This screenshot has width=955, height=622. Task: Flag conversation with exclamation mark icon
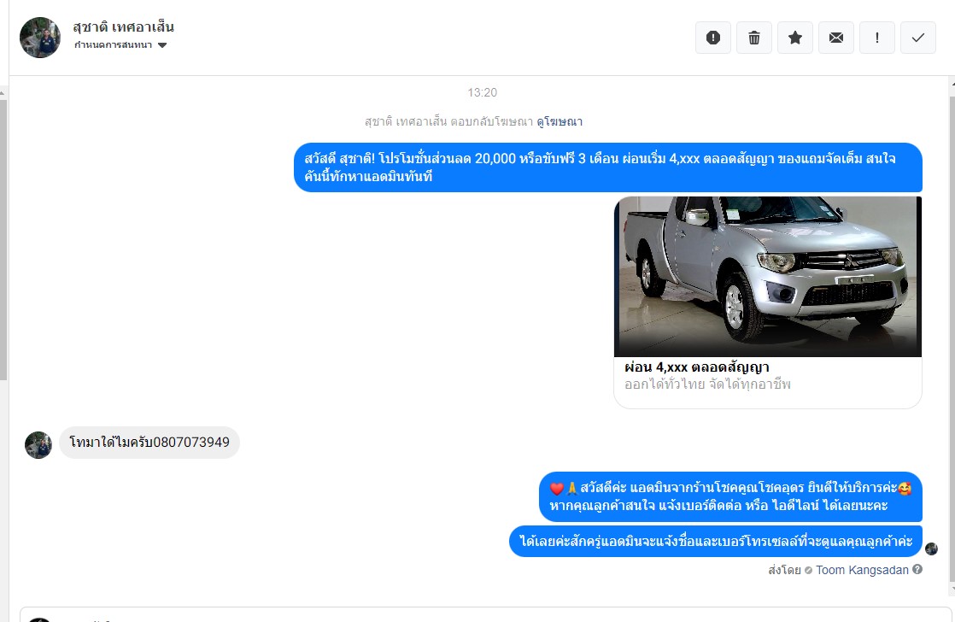877,38
